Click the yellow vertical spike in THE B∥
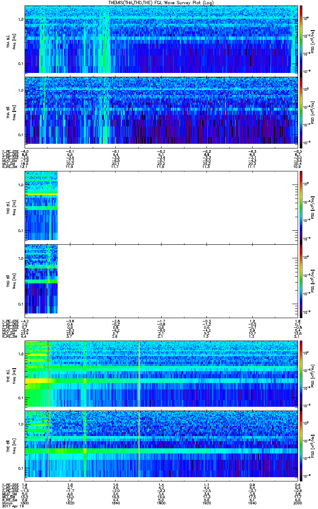The image size is (318, 509). [x=139, y=444]
